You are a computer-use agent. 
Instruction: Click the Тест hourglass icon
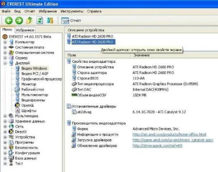coord(11,163)
